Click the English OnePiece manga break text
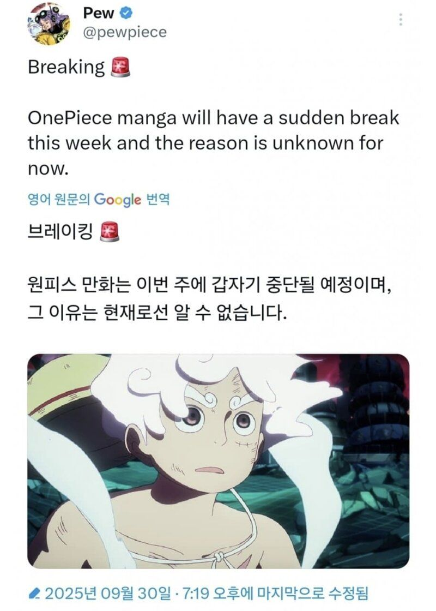 pyautogui.click(x=213, y=143)
